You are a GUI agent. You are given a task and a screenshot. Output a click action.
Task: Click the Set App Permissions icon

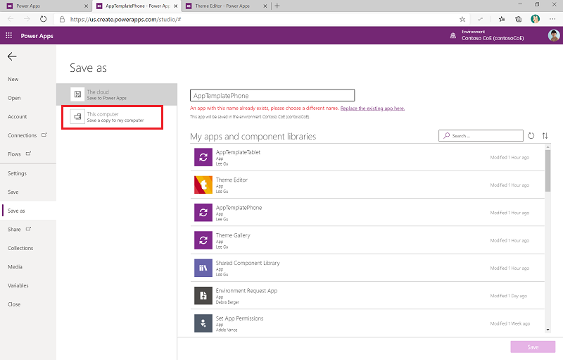point(203,323)
